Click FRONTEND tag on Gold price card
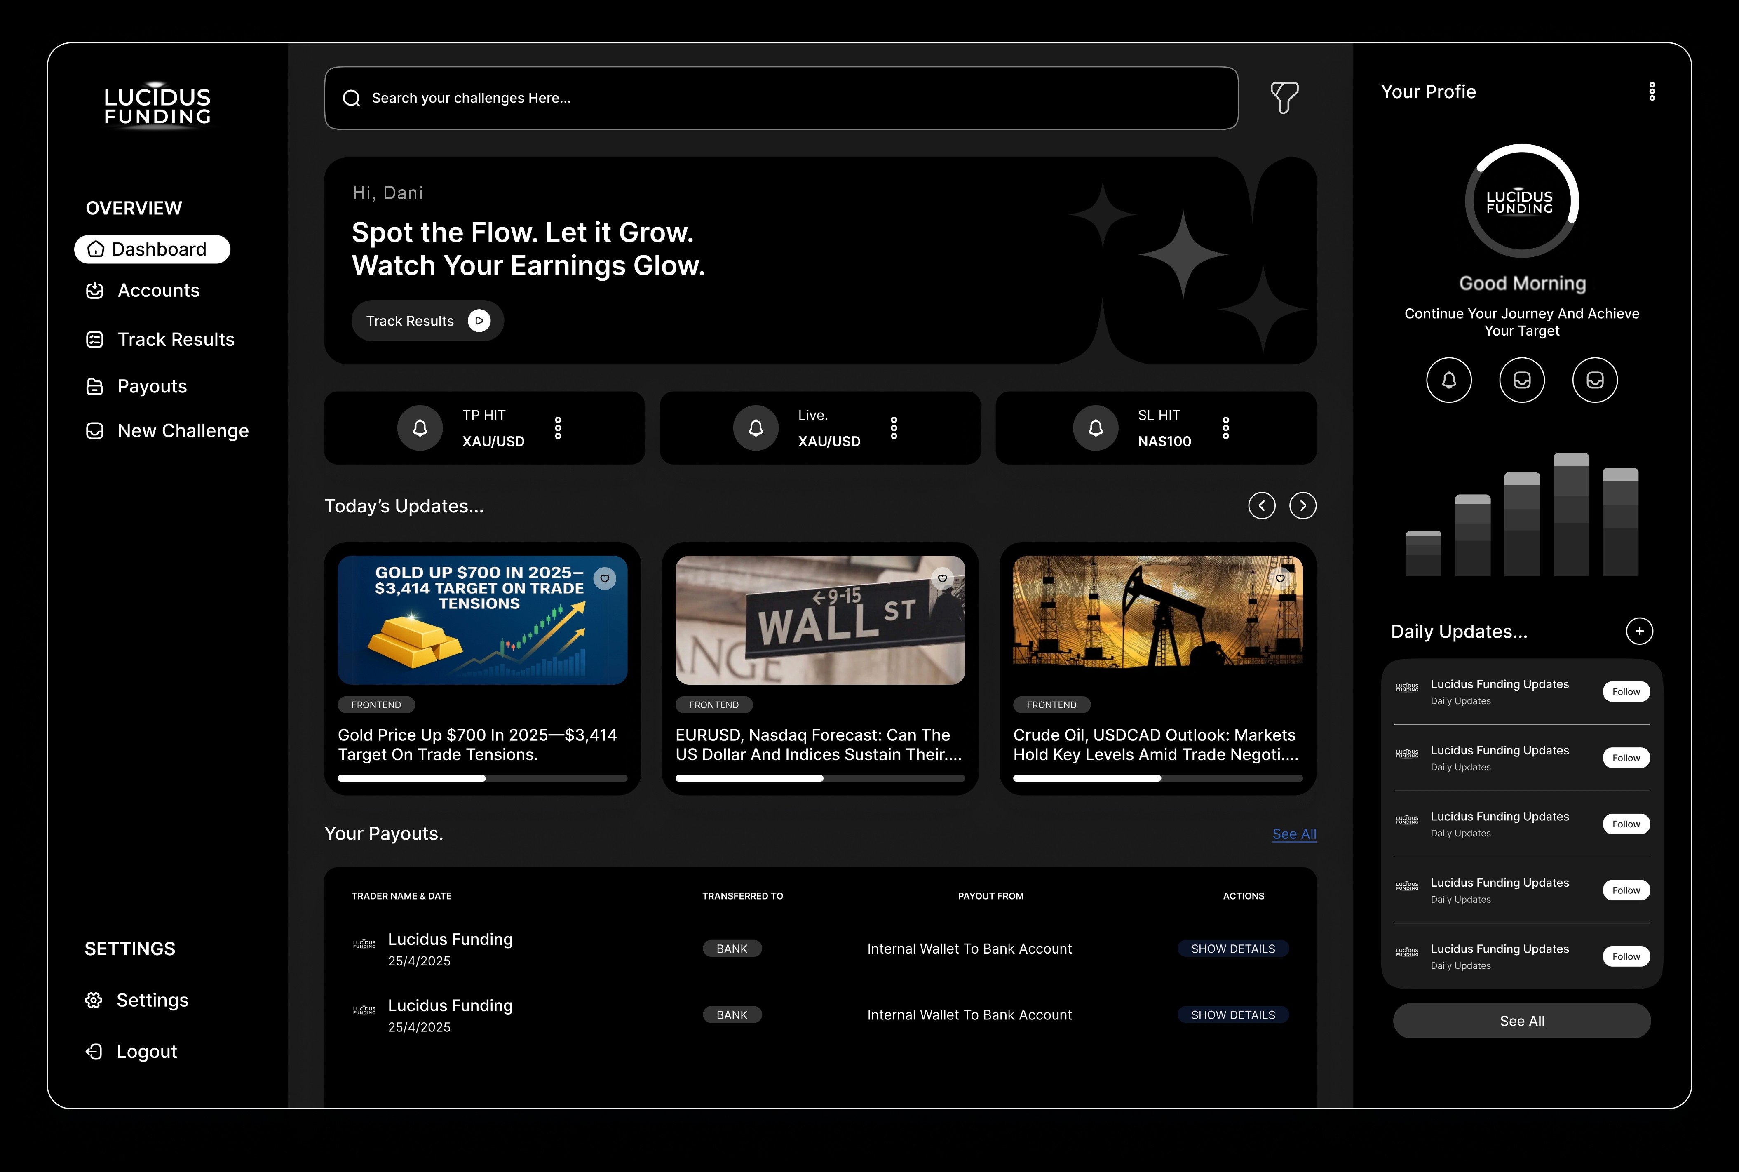Screen dimensions: 1739x1172 376,705
